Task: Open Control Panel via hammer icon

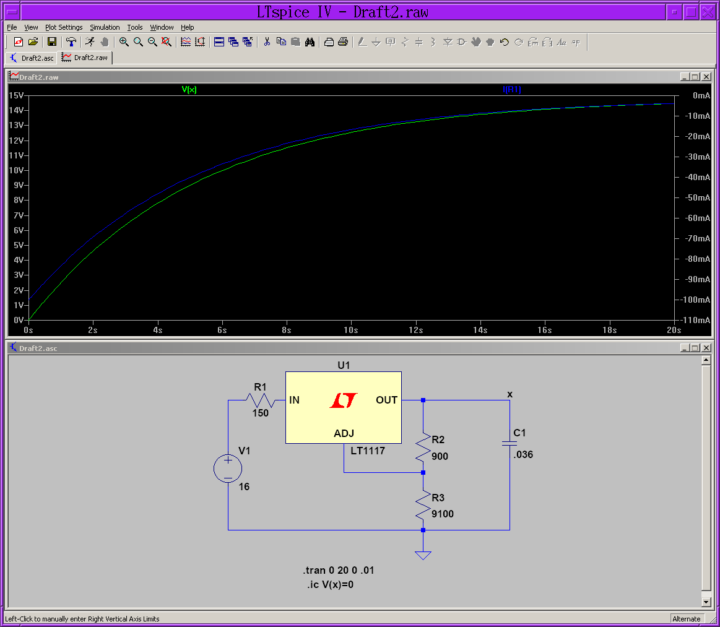Action: tap(71, 42)
